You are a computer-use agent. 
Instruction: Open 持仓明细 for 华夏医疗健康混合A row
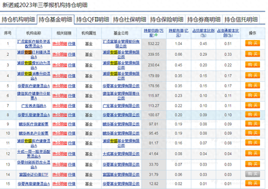click(x=59, y=86)
